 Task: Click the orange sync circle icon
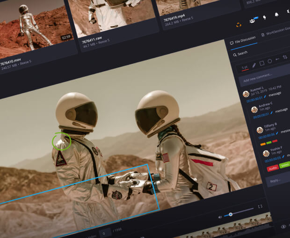click(x=239, y=25)
